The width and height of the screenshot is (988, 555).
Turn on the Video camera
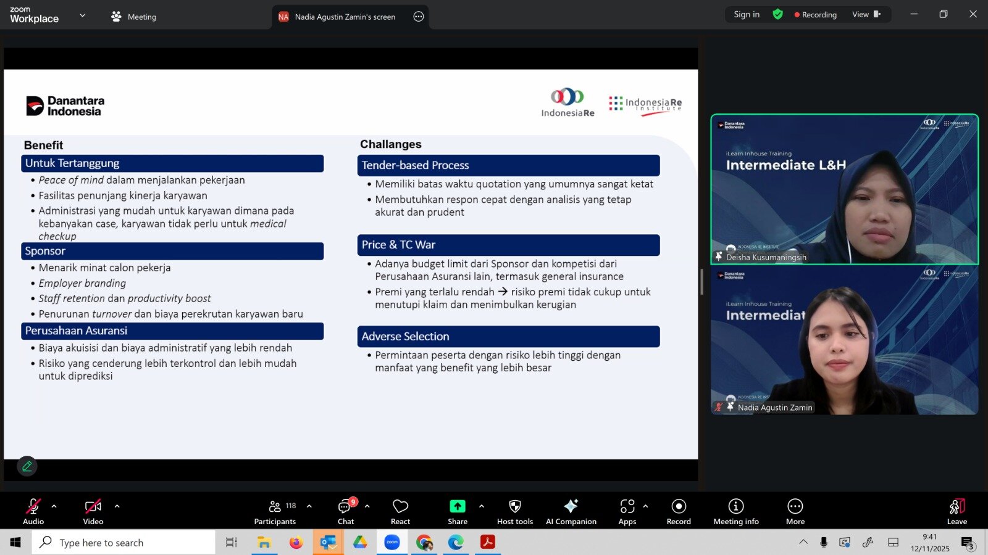pos(93,512)
